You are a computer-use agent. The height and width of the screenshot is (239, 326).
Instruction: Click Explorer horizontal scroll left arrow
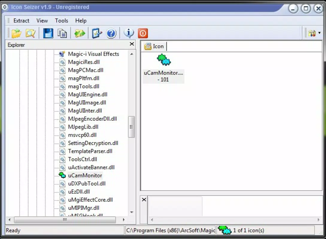point(9,220)
